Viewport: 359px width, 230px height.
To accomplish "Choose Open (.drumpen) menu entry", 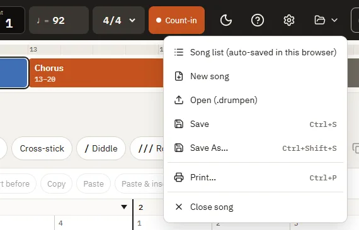I will (255, 100).
